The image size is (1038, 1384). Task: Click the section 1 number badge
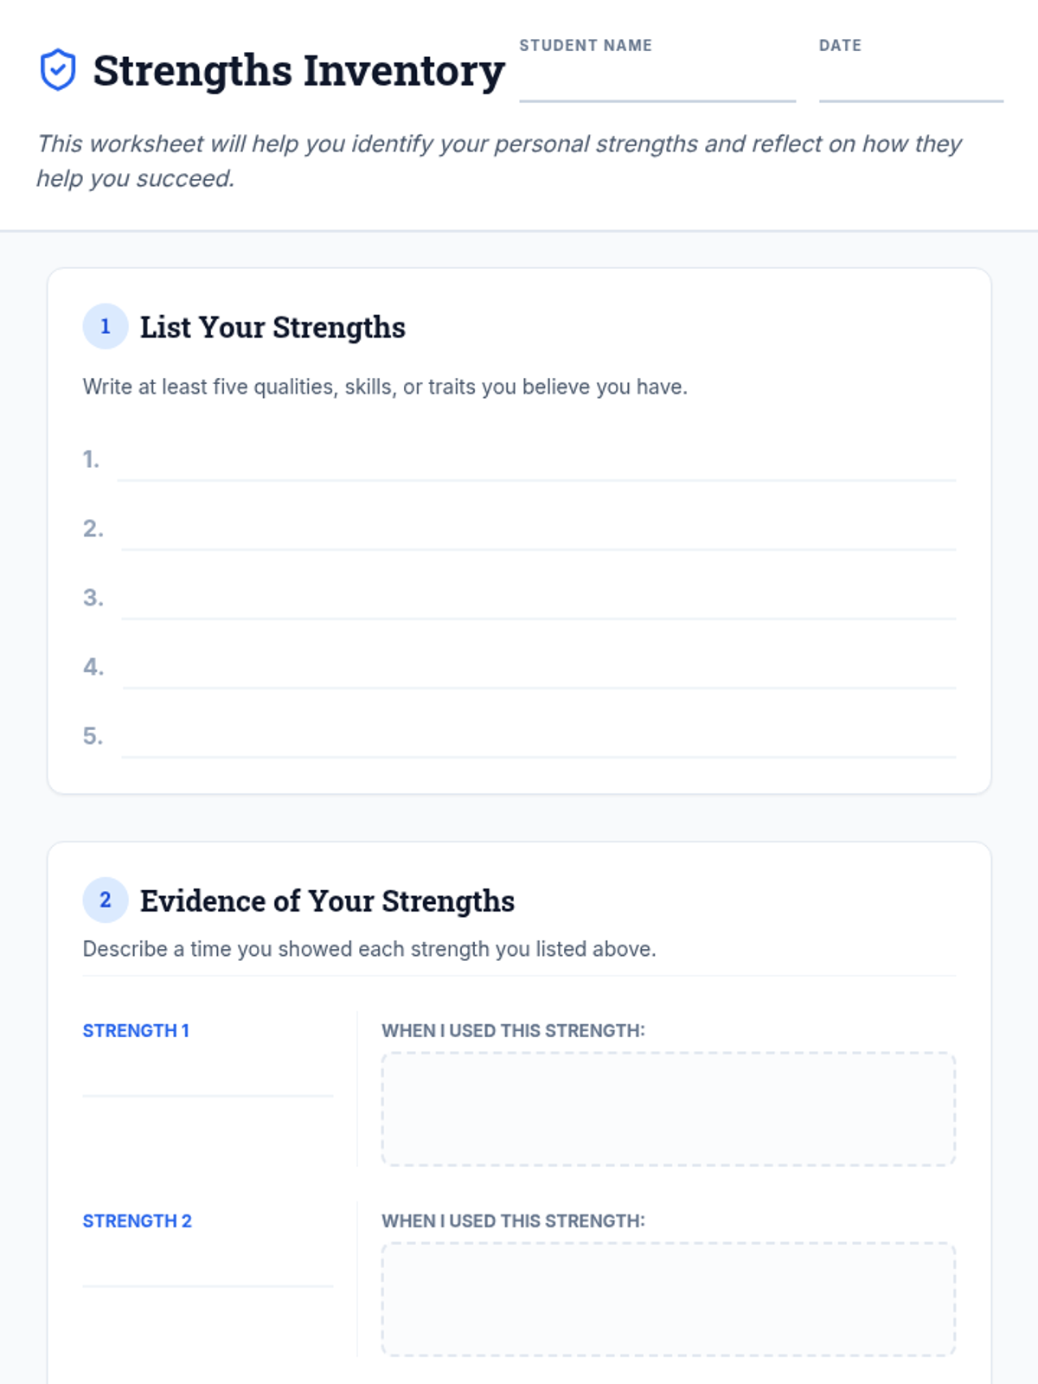pyautogui.click(x=106, y=327)
